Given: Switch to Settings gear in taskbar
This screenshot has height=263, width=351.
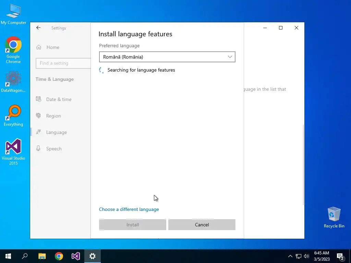Looking at the screenshot, I should pos(93,256).
